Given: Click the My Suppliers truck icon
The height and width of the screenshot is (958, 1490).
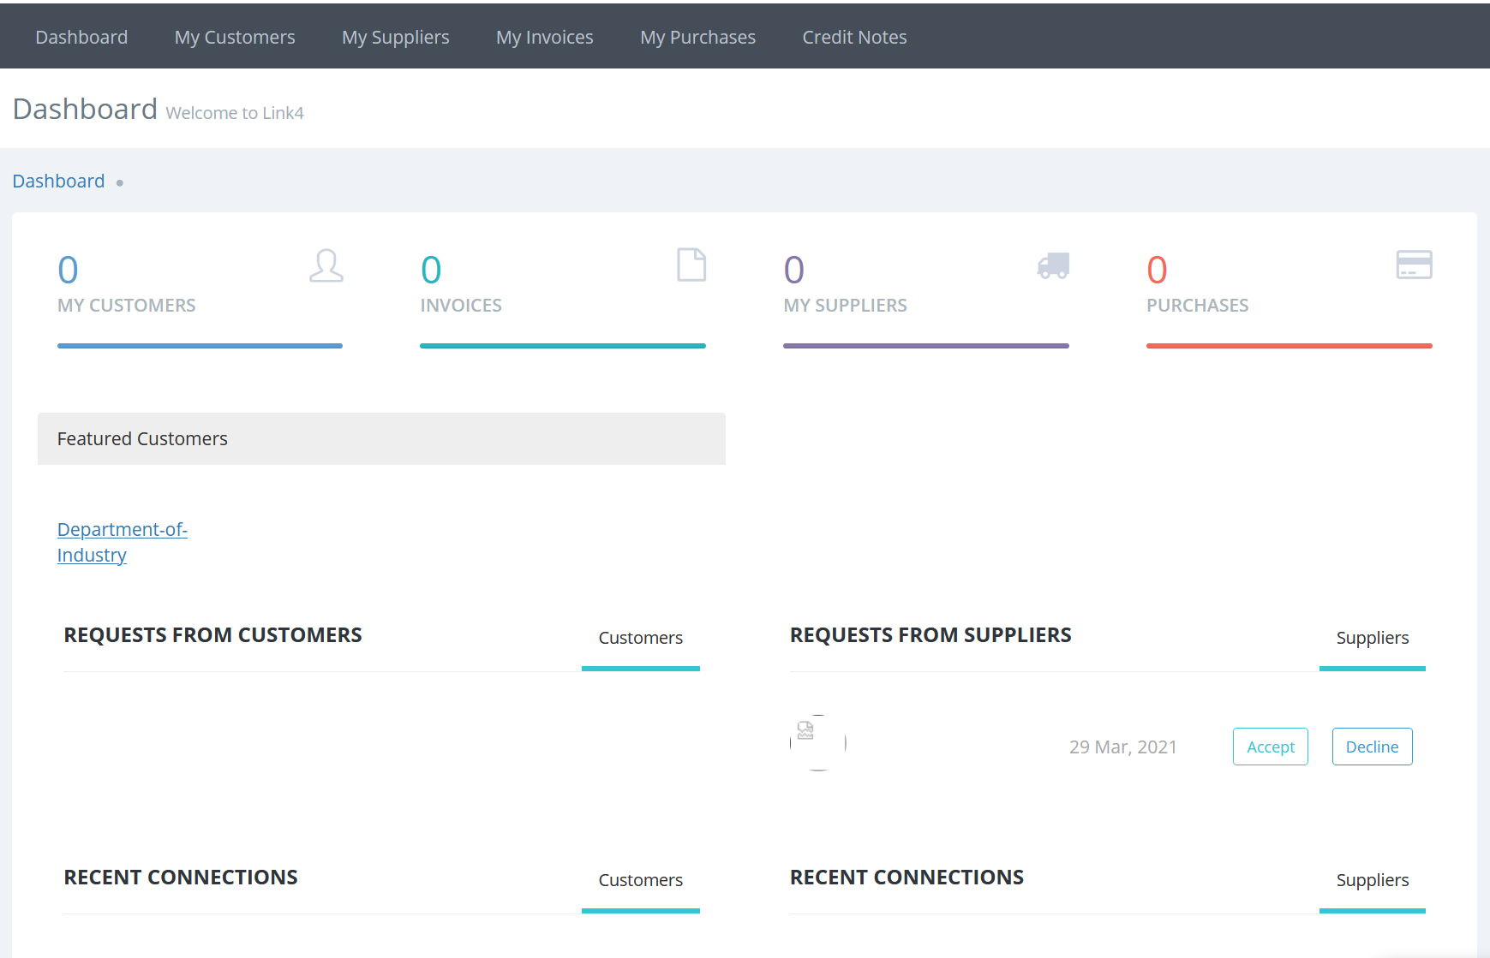Looking at the screenshot, I should point(1054,265).
